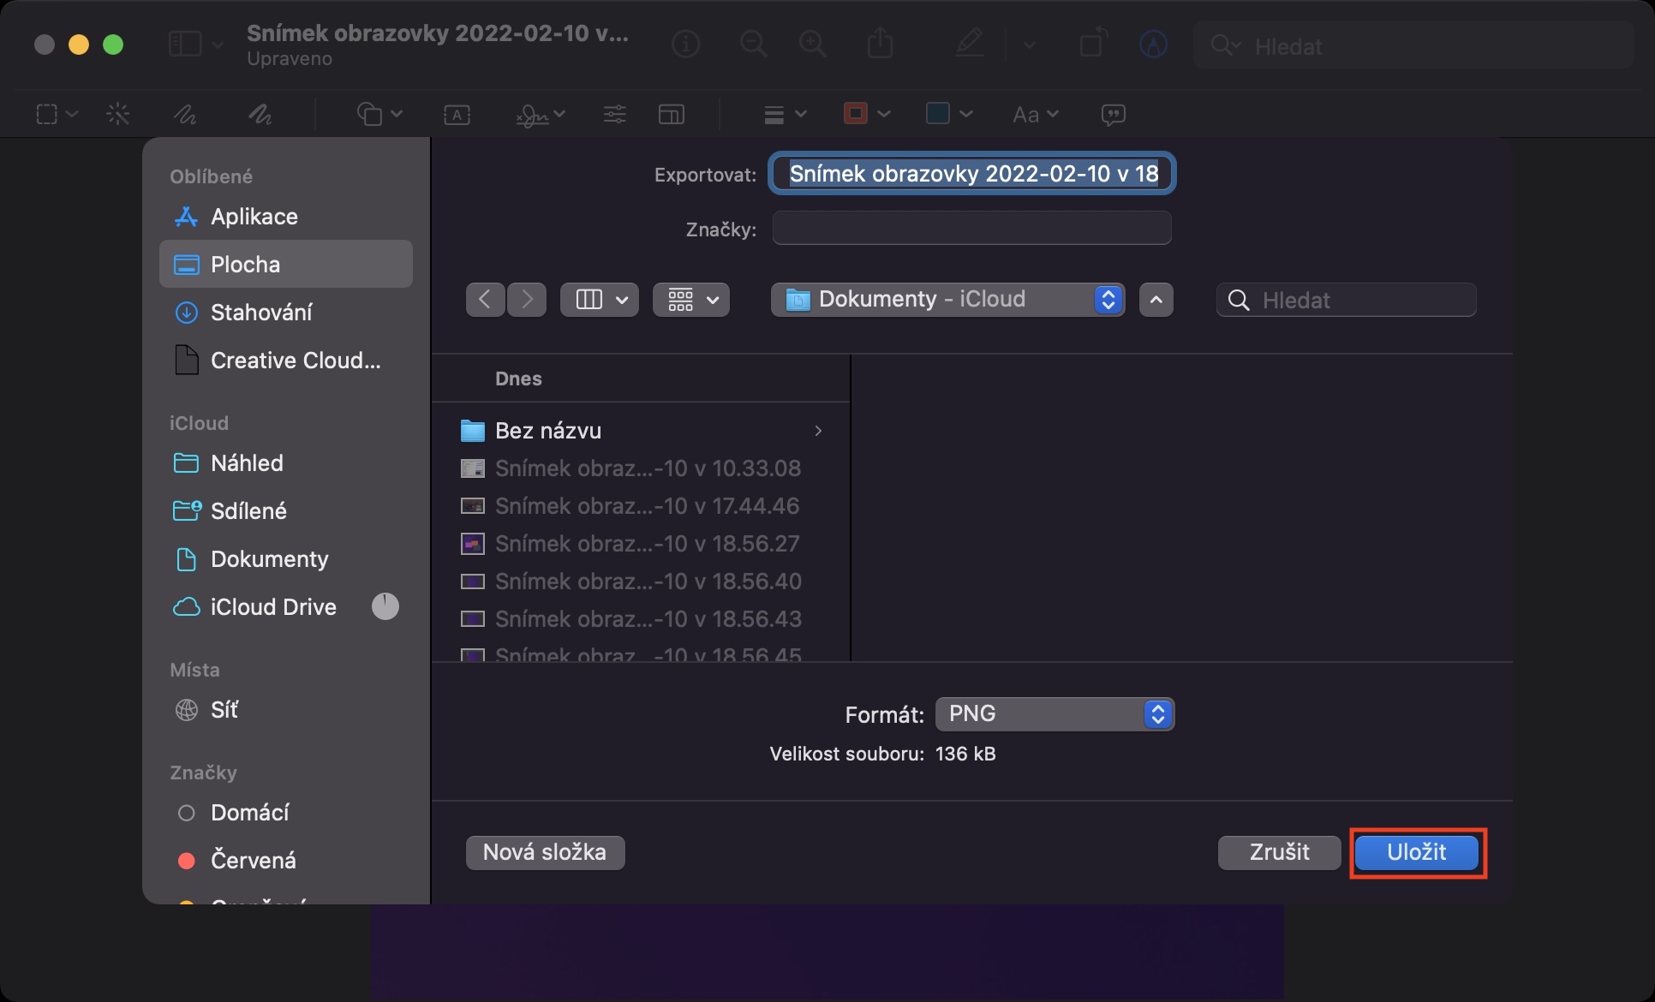Image resolution: width=1655 pixels, height=1002 pixels.
Task: Open the Formát PNG dropdown
Action: (x=1055, y=713)
